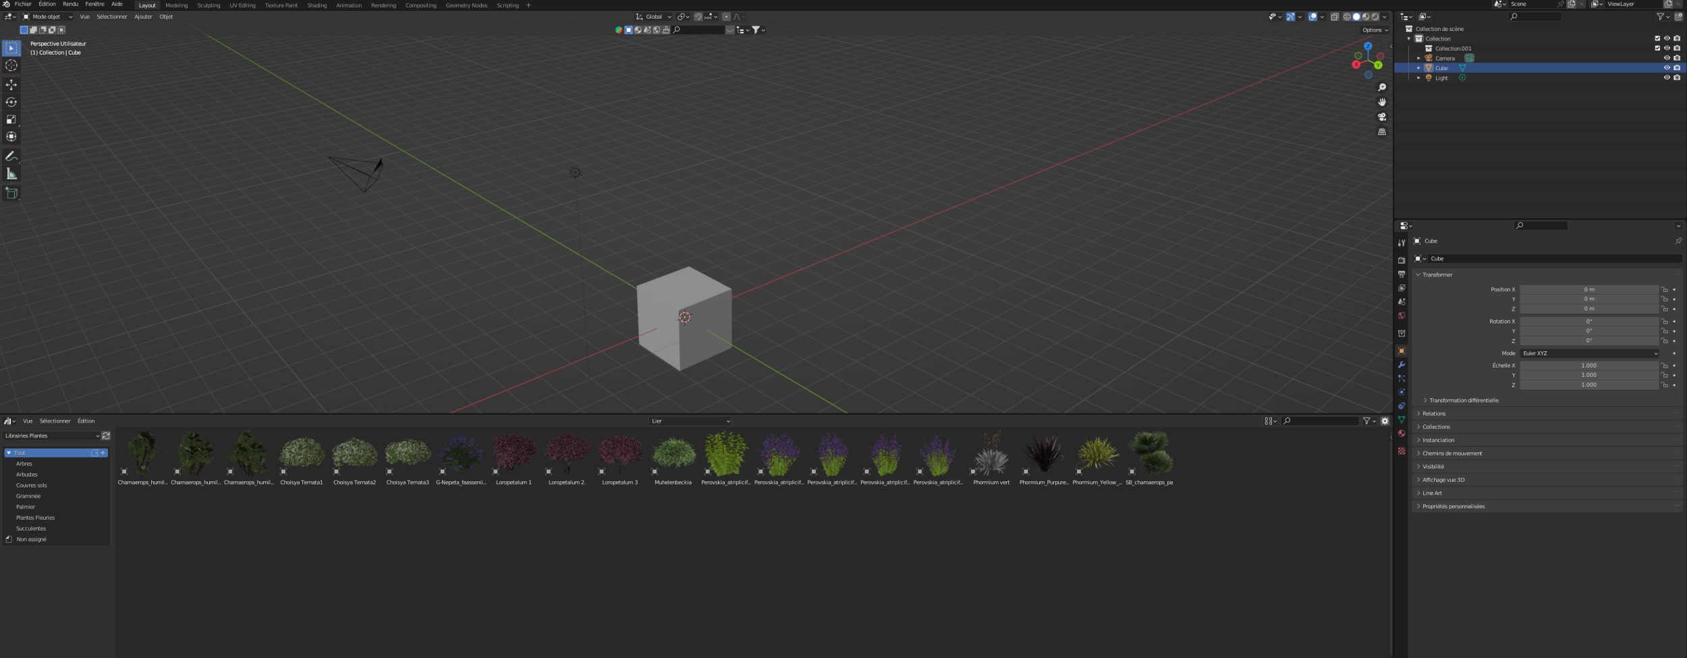Select the Loropetalum 1 plant thumbnail
The image size is (1687, 658).
pos(514,452)
